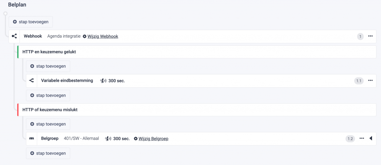The image size is (381, 165).
Task: Open the Wijzig Belgroep link
Action: [154, 139]
